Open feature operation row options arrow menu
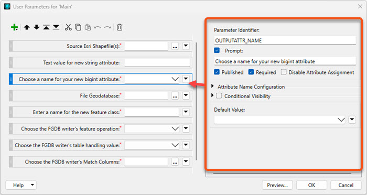 click(186, 128)
